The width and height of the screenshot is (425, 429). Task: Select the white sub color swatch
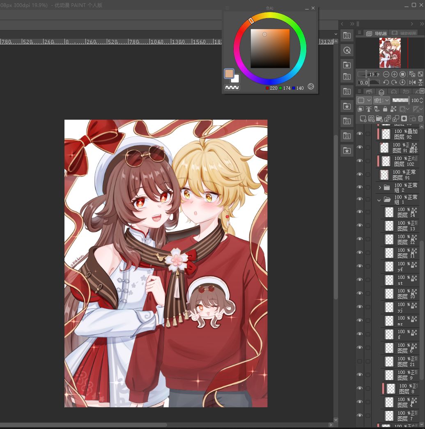point(235,79)
